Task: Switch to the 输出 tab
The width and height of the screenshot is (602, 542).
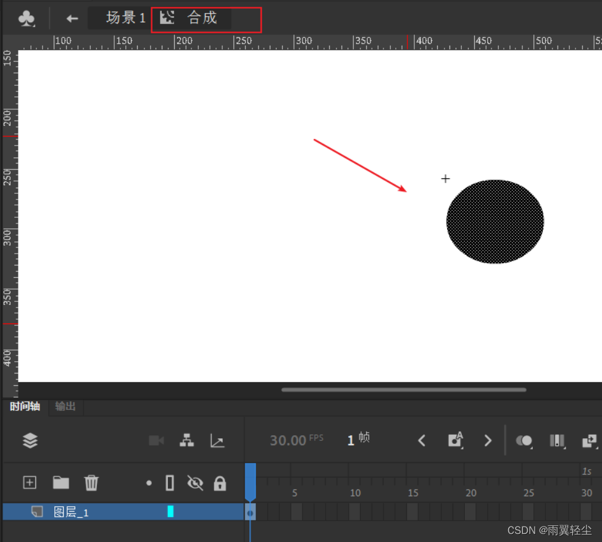Action: 65,406
